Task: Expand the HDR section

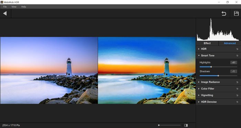Action: coord(199,49)
